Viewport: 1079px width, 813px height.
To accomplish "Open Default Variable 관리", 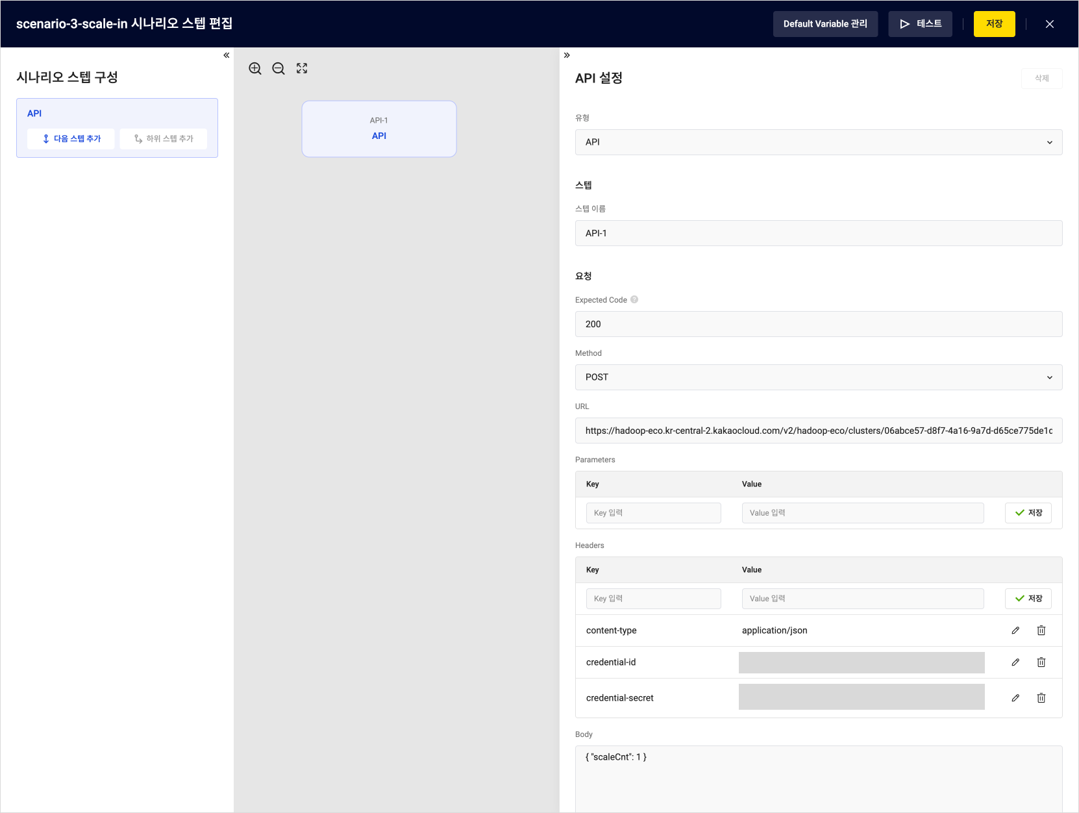I will pyautogui.click(x=825, y=24).
